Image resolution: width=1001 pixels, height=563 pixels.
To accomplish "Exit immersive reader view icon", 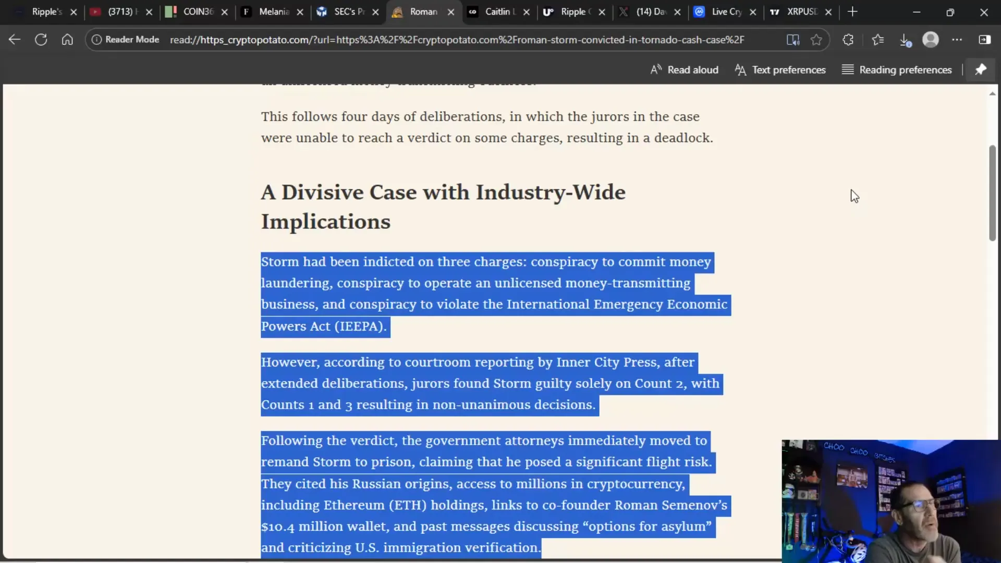I will click(793, 40).
